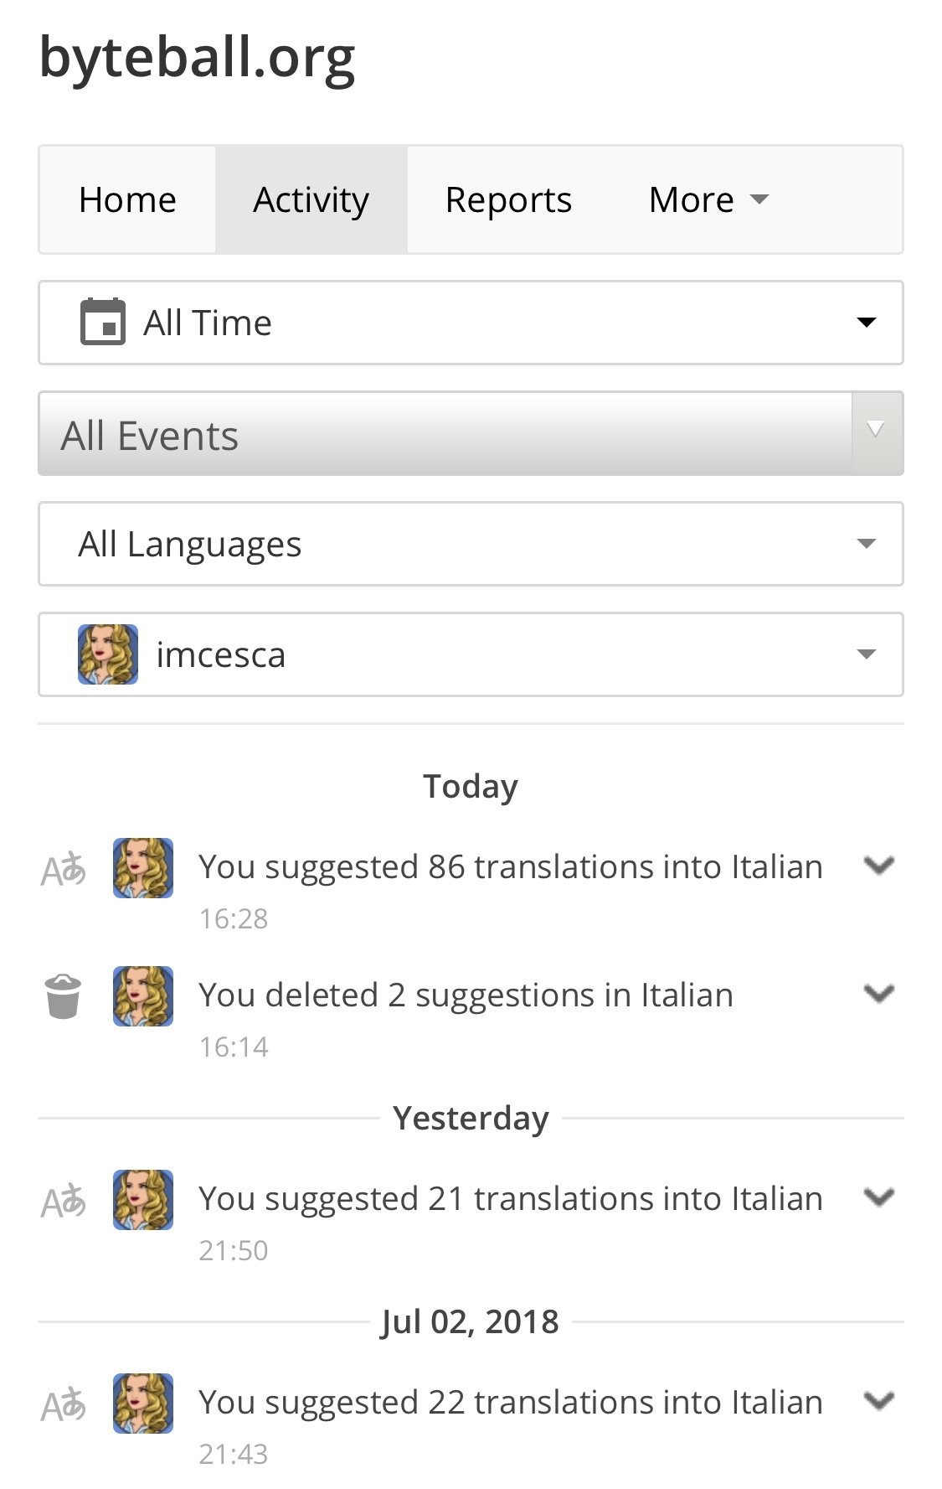Expand the 86 translations into Italian entry
Image resolution: width=942 pixels, height=1489 pixels.
click(879, 866)
